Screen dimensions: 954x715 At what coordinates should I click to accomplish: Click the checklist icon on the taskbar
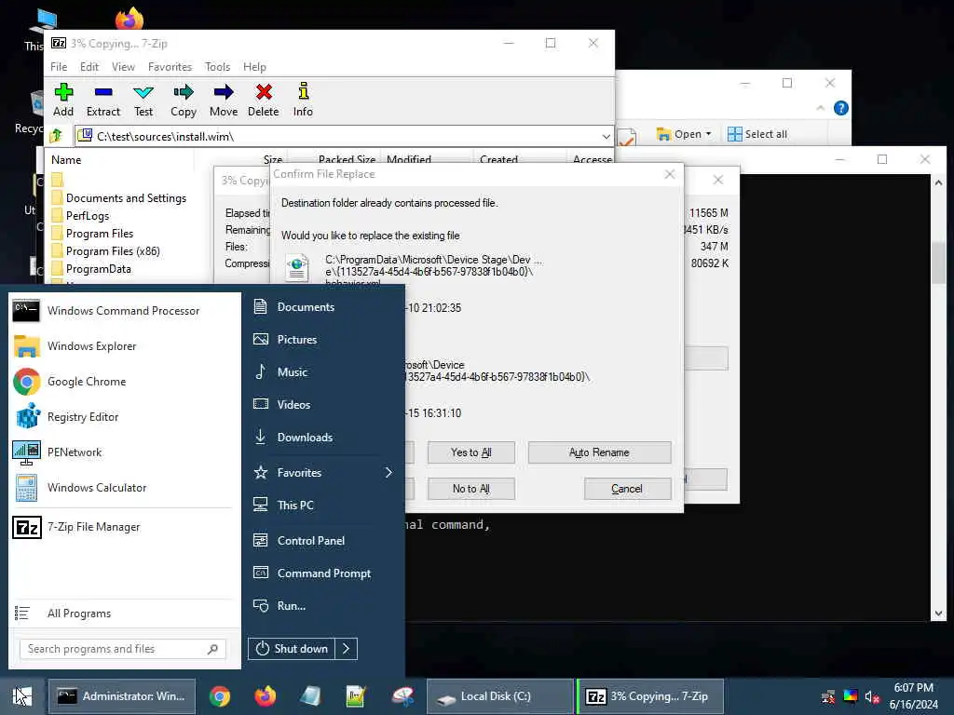coord(355,696)
